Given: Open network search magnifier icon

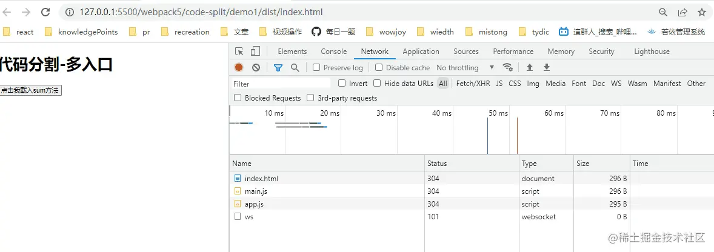Looking at the screenshot, I should point(295,68).
